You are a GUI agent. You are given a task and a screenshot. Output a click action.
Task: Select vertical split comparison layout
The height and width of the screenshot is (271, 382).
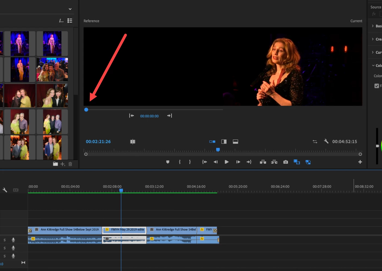point(224,141)
